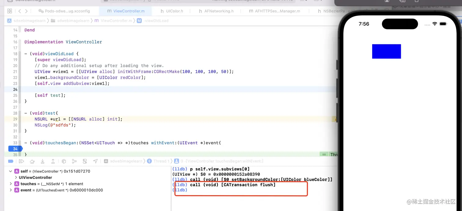This screenshot has width=462, height=211.
Task: Click NSLog statement on line 30
Action: pyautogui.click(x=55, y=125)
